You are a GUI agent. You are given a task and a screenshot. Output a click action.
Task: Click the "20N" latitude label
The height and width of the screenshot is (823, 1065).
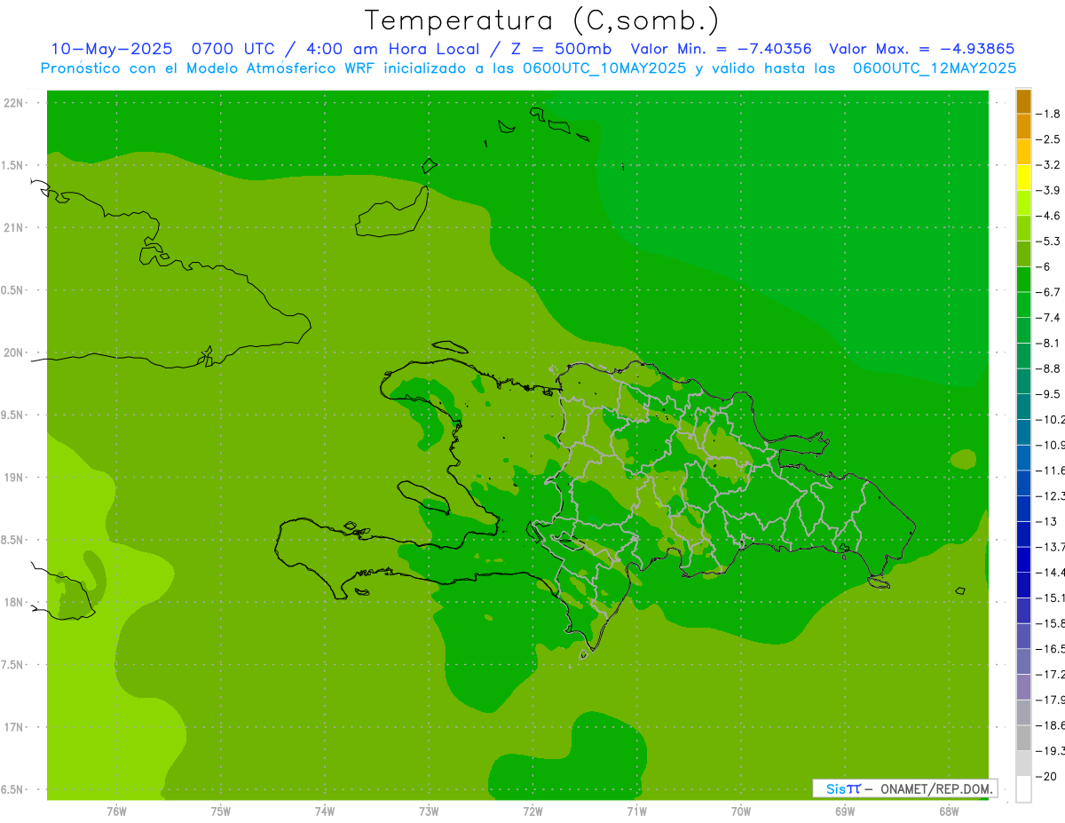(x=13, y=352)
